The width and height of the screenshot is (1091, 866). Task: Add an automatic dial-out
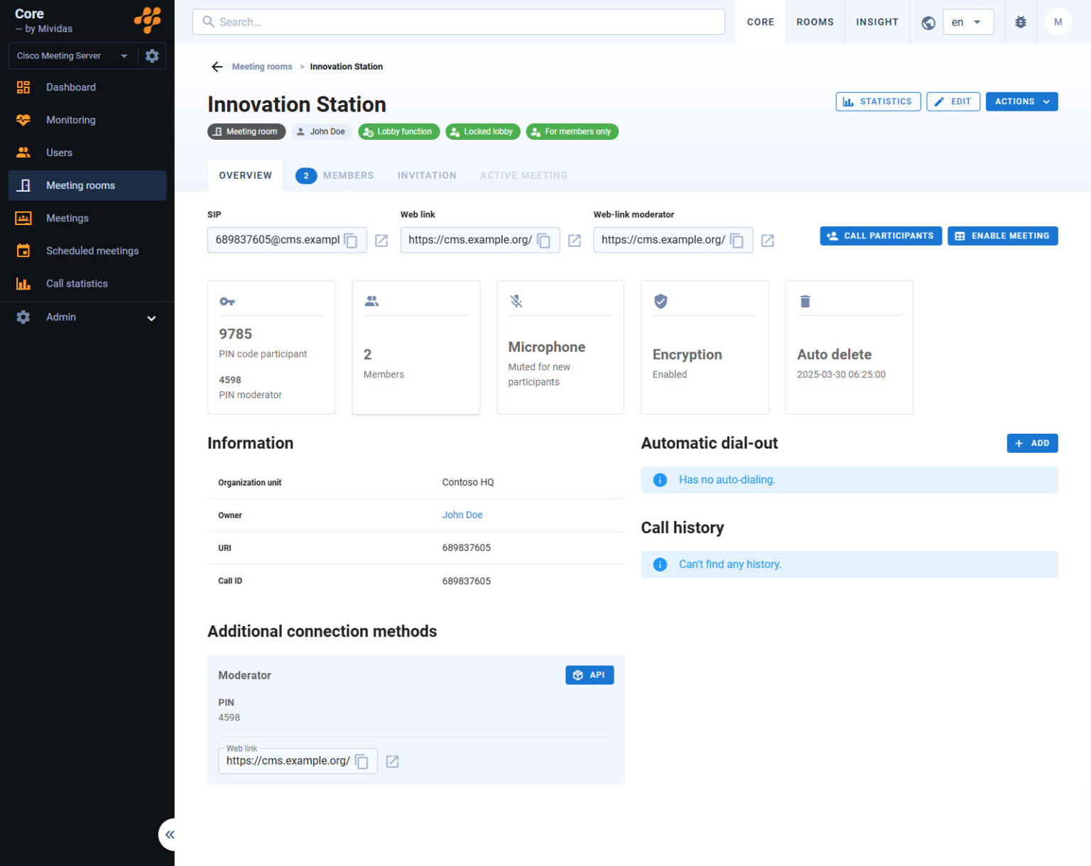pos(1032,443)
